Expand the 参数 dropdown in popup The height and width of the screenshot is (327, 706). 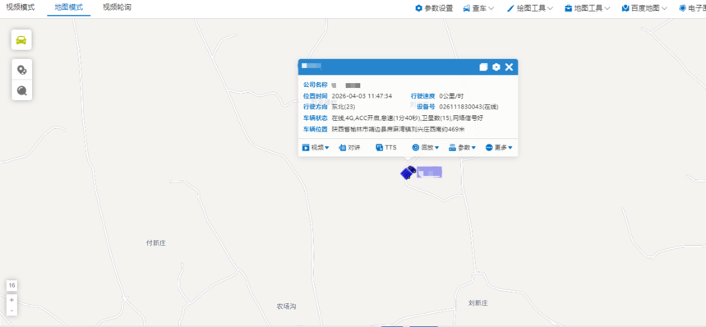pos(463,148)
